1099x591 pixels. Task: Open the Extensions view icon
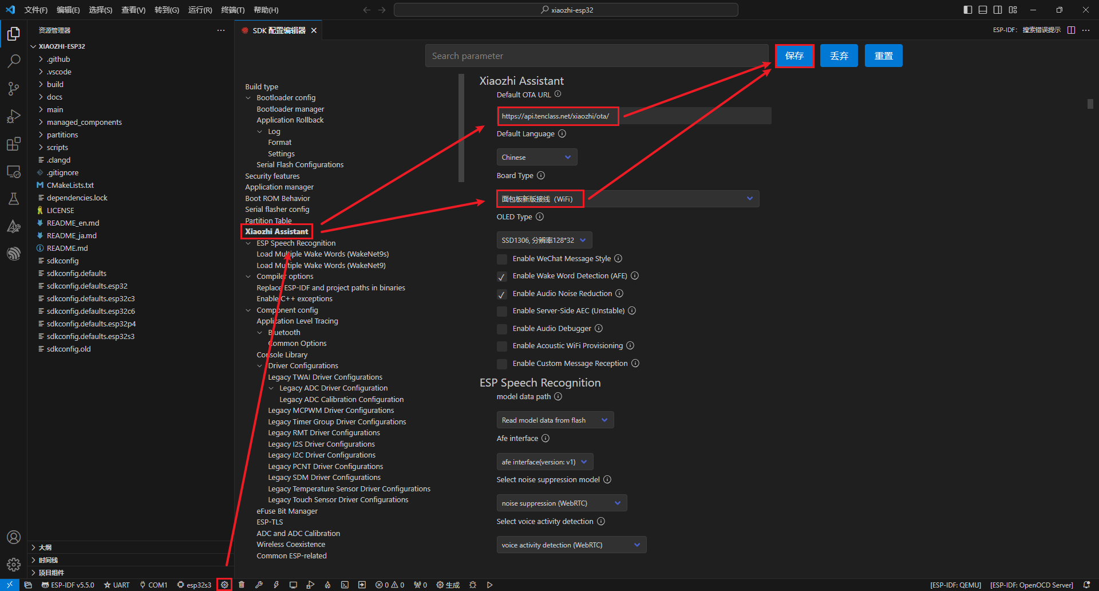tap(14, 144)
